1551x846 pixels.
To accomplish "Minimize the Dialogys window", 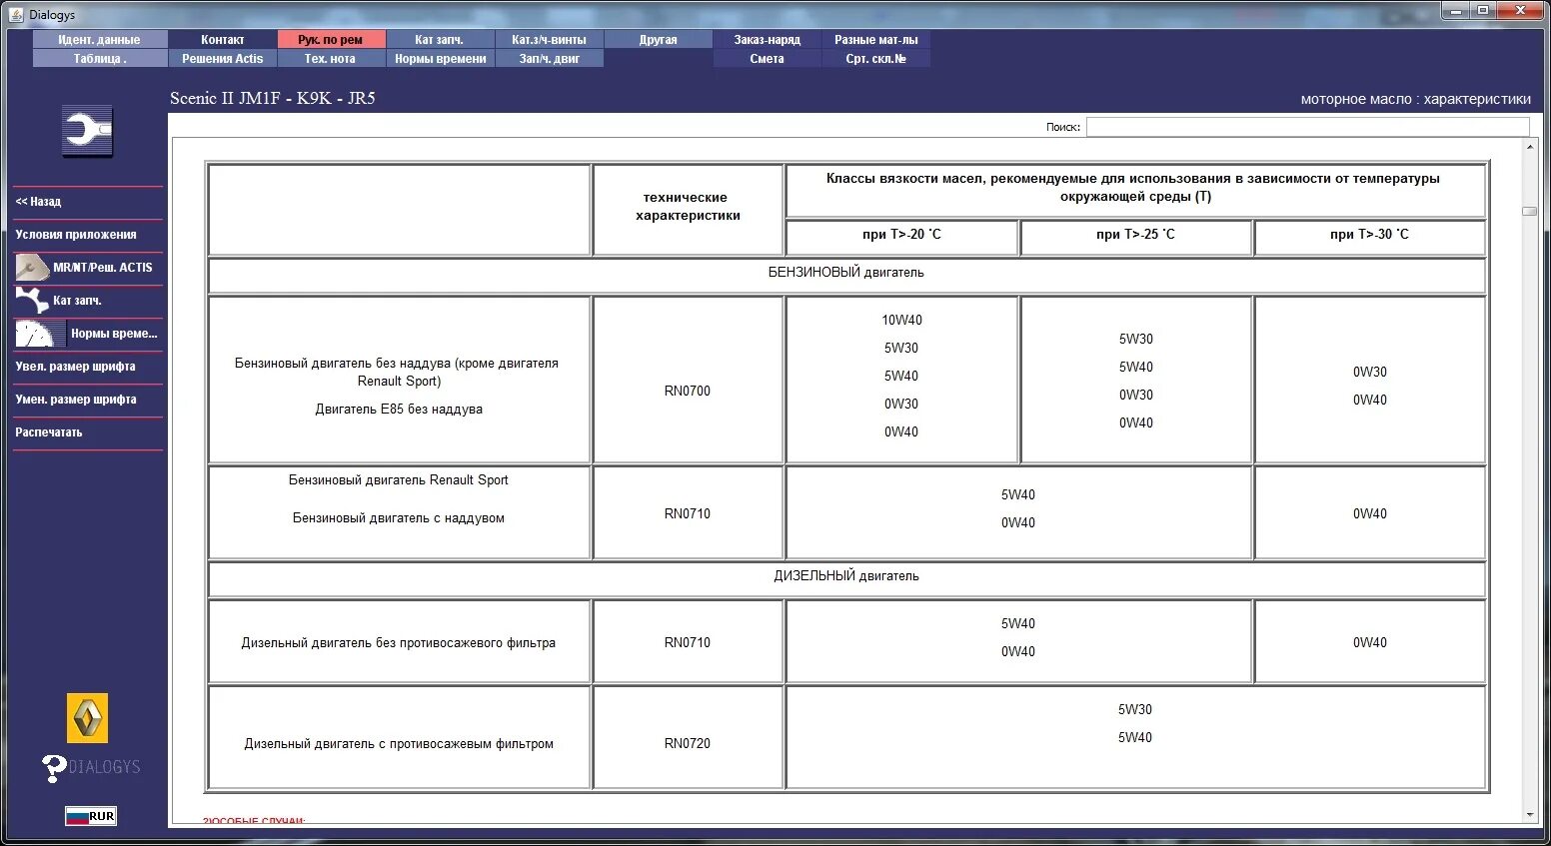I will (x=1455, y=11).
